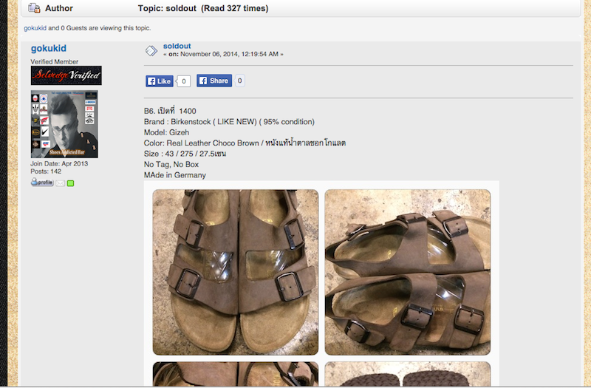Click the topic icon beside Author header

coord(34,8)
